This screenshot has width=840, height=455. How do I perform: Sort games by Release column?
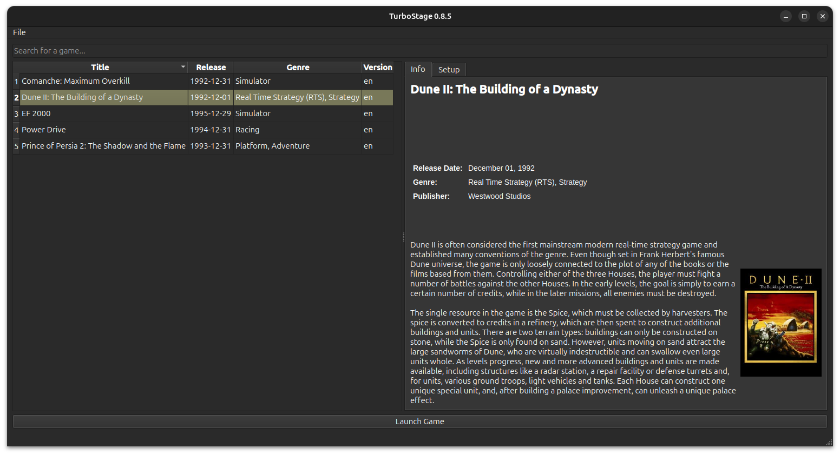pos(211,68)
